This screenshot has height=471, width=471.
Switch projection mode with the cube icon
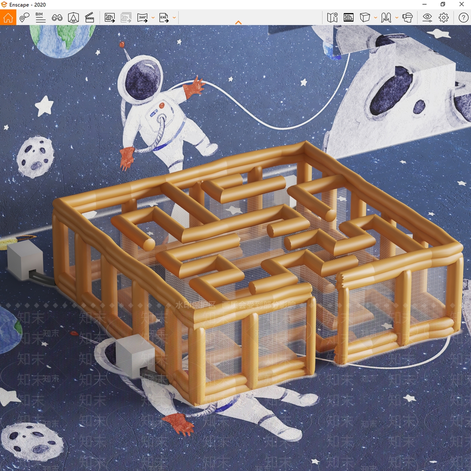pos(365,18)
